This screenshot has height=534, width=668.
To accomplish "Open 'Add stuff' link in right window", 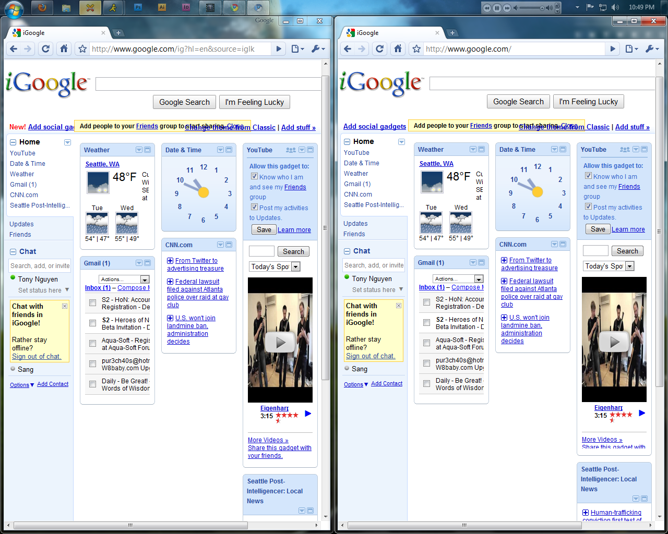I will click(633, 127).
